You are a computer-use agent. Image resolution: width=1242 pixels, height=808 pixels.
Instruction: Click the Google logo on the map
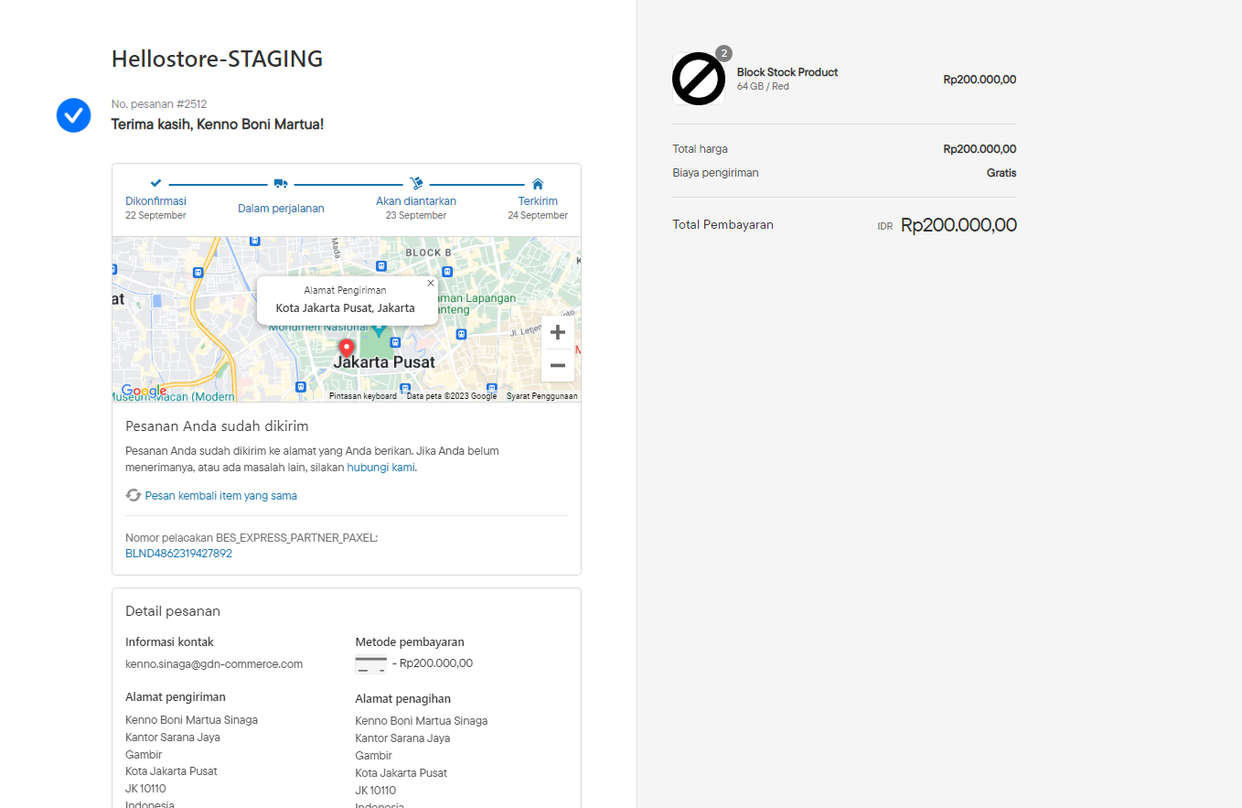click(144, 391)
